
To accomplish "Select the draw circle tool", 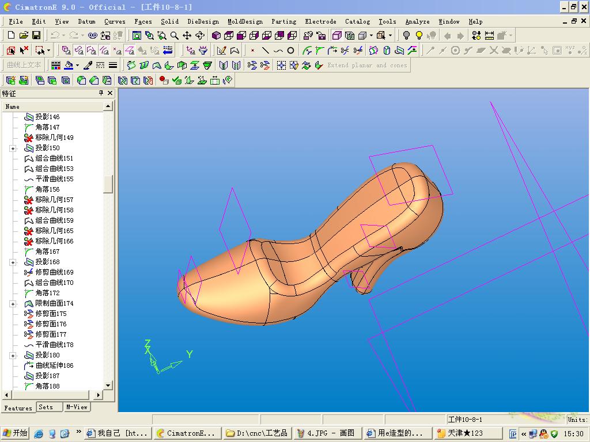I will pos(291,51).
